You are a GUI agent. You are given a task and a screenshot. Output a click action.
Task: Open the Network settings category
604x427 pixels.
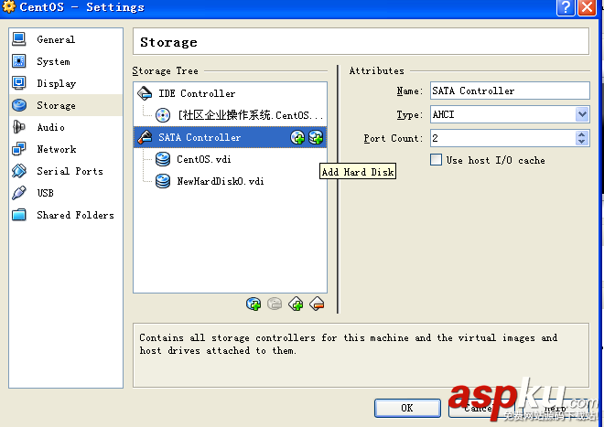click(66, 149)
